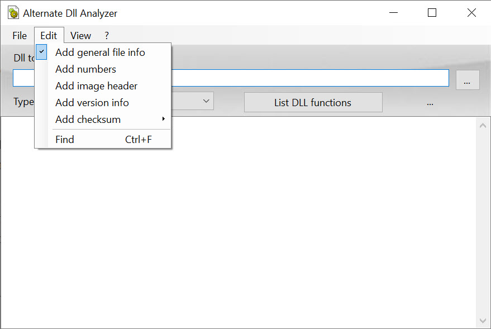Enable Add image header option
Screen dimensions: 491x329
coord(103,86)
